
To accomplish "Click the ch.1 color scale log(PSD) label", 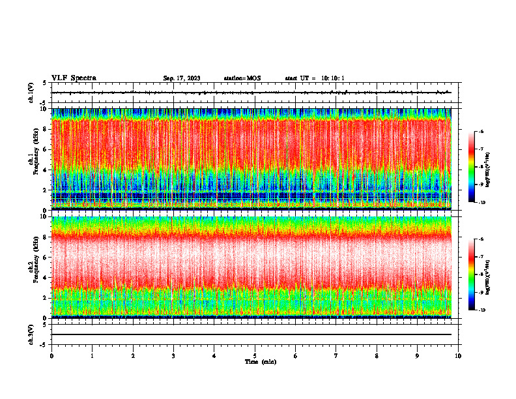I will [488, 170].
